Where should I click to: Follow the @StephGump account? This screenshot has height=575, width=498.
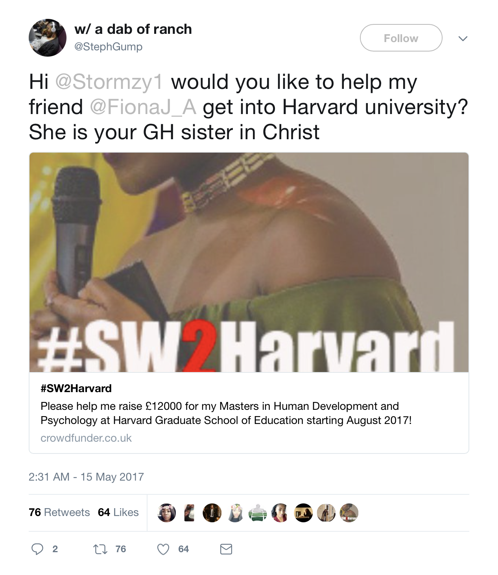pos(401,38)
